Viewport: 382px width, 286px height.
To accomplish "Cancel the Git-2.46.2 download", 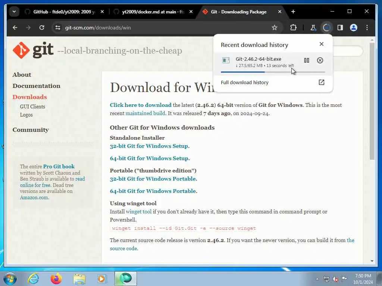I will [x=320, y=60].
